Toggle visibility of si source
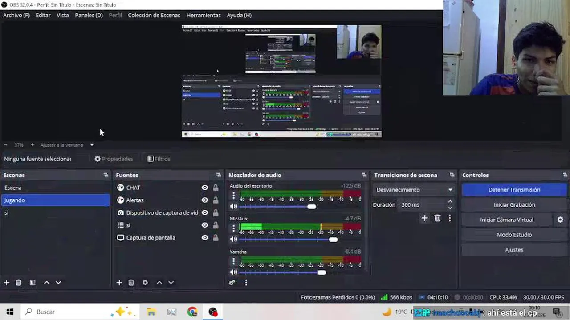The height and width of the screenshot is (320, 570). point(205,225)
